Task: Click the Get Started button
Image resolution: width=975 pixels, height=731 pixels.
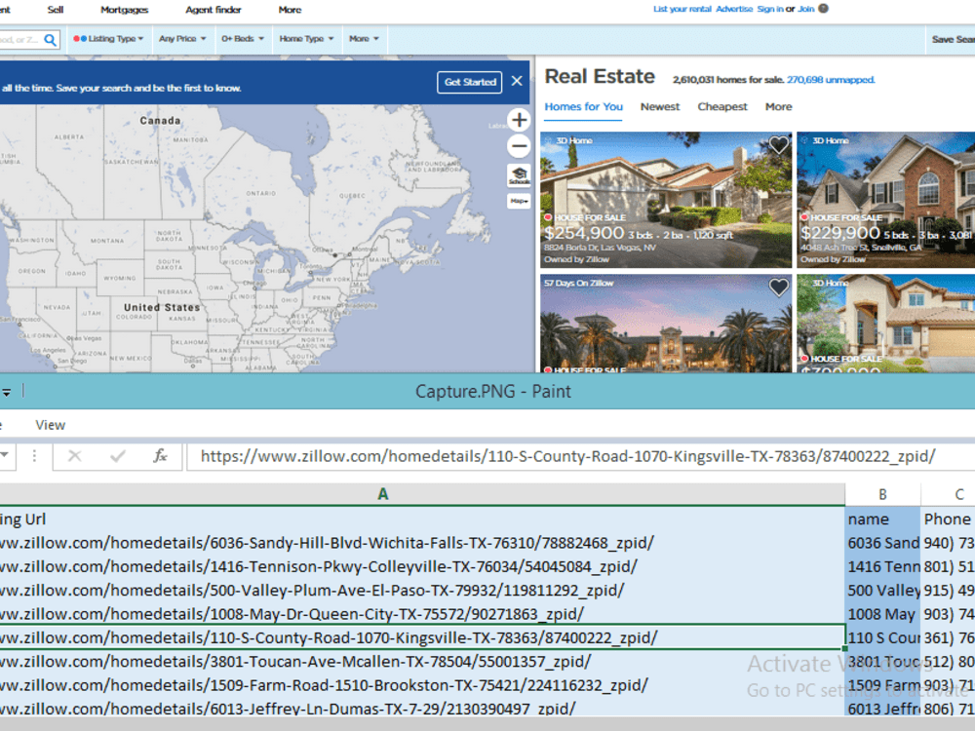Action: coord(470,82)
